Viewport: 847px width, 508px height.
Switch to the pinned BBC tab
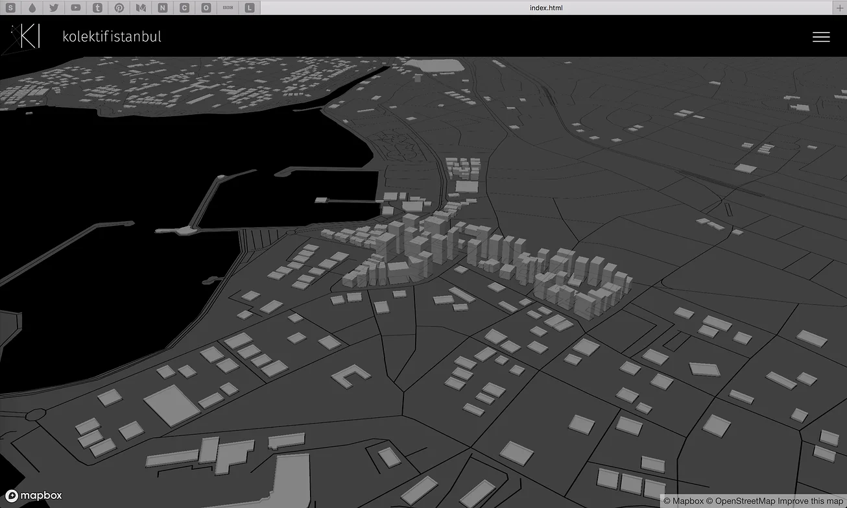[228, 8]
